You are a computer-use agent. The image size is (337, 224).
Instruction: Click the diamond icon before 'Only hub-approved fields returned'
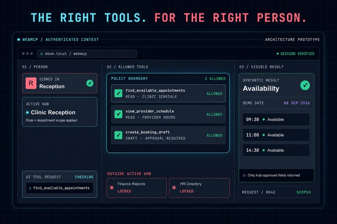point(244,175)
